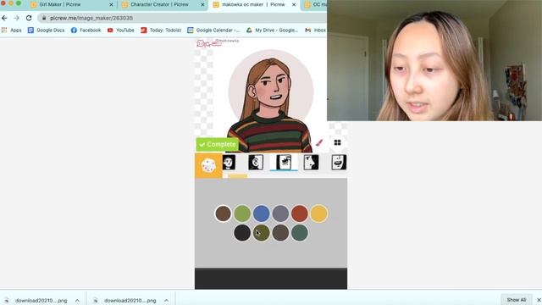This screenshot has height=305, width=542.
Task: Click the Picrew logo
Action: (x=209, y=43)
